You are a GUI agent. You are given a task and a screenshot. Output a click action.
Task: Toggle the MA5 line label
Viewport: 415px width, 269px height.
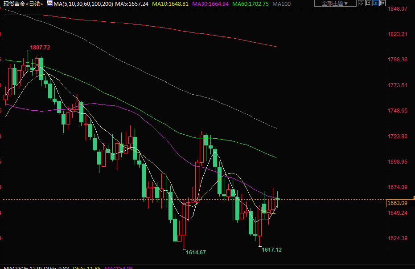(131, 4)
